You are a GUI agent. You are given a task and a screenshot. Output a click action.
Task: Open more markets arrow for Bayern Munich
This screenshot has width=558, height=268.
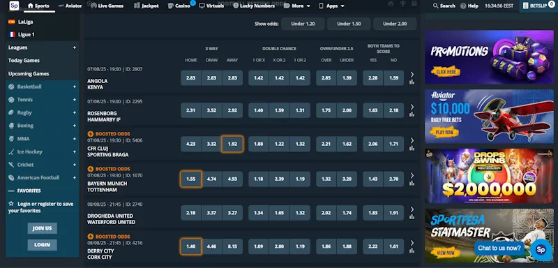[412, 175]
